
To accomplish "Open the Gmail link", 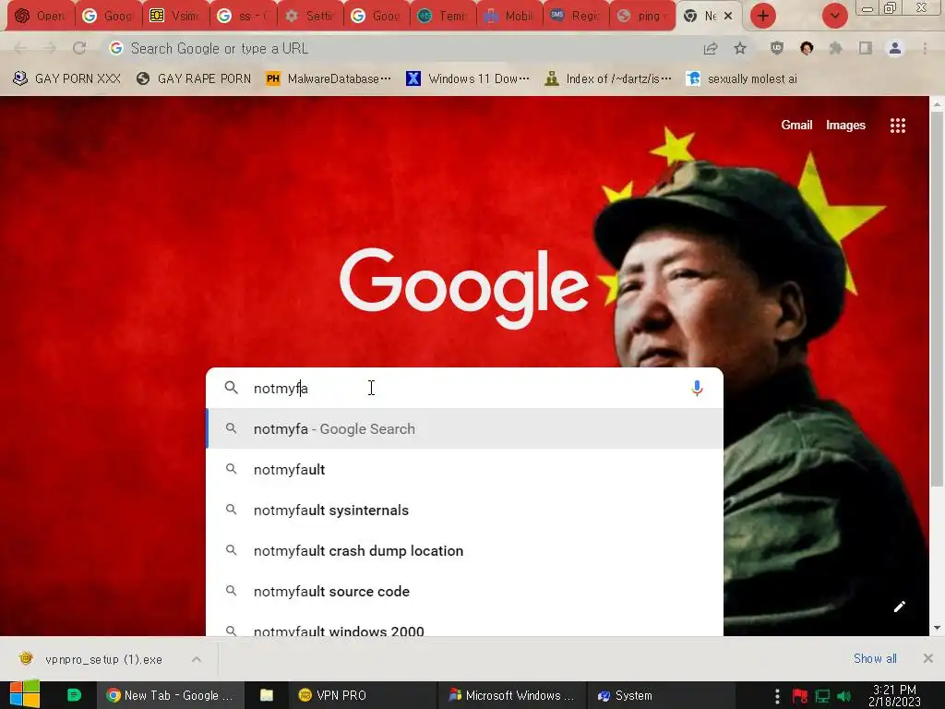I will coord(796,126).
